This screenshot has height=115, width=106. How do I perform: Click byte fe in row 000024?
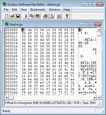tap(42, 43)
